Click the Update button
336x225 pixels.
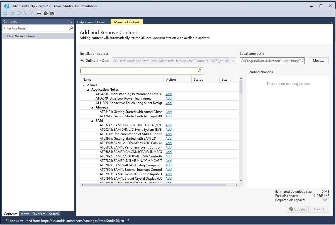click(296, 209)
